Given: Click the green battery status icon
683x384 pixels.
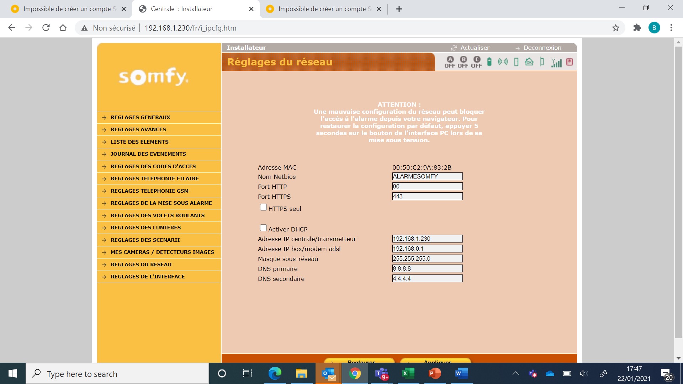Looking at the screenshot, I should point(489,62).
